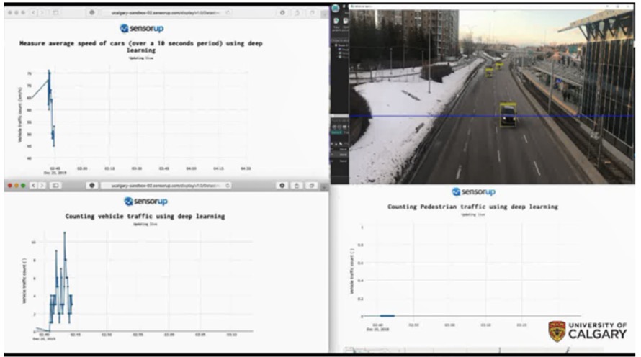This screenshot has height=357, width=641.
Task: Go back in the bottom-left browser window
Action: pos(33,185)
